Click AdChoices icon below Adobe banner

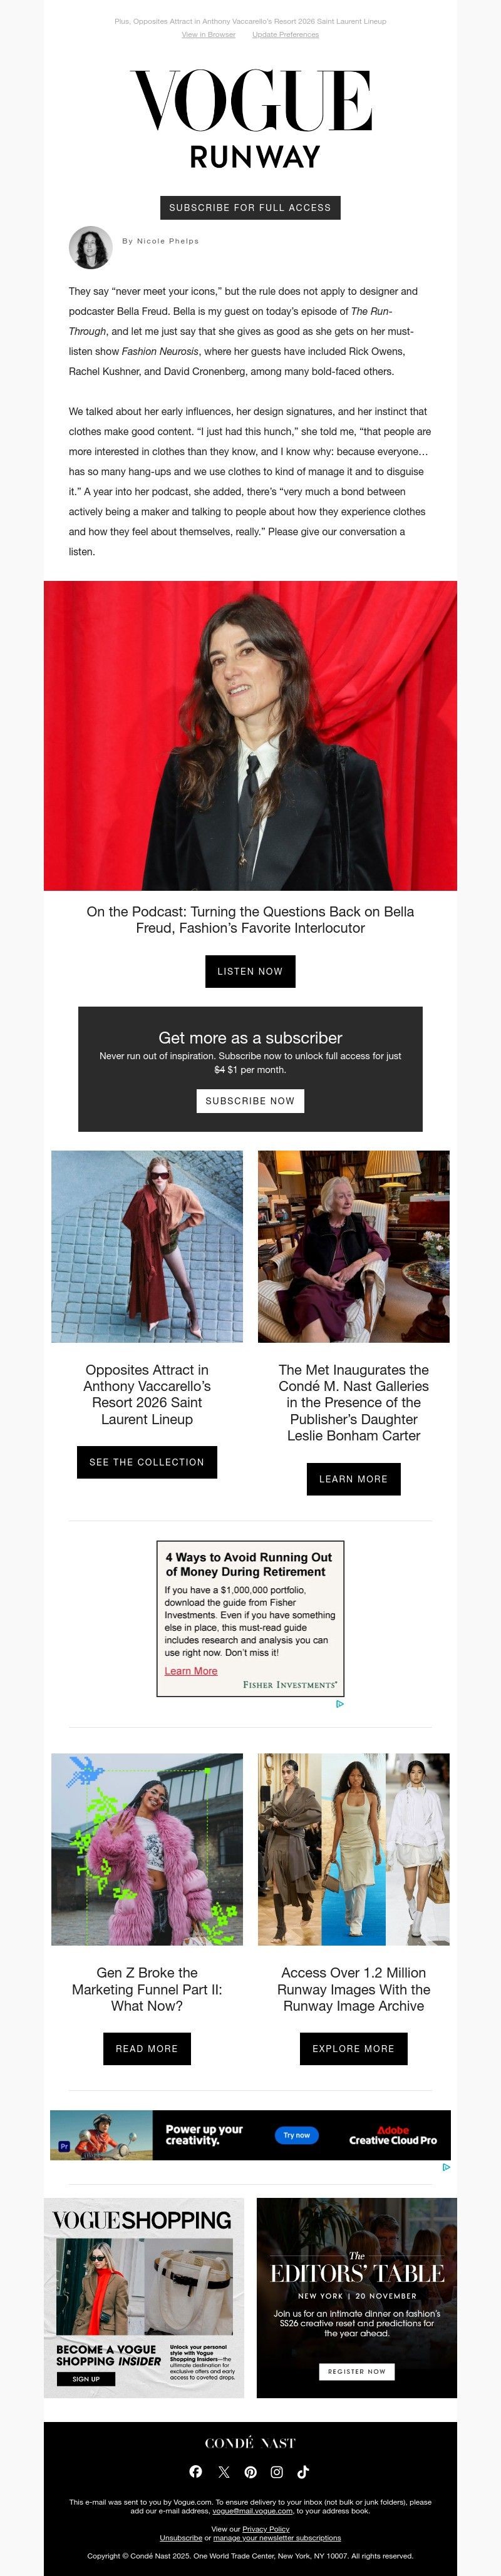446,2167
